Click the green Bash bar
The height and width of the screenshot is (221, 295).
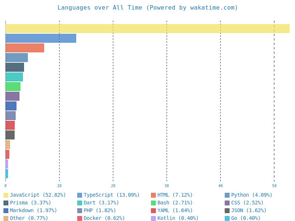point(13,87)
